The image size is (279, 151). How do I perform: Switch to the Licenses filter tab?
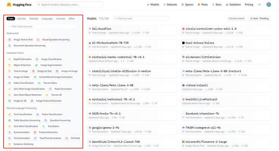61,19
